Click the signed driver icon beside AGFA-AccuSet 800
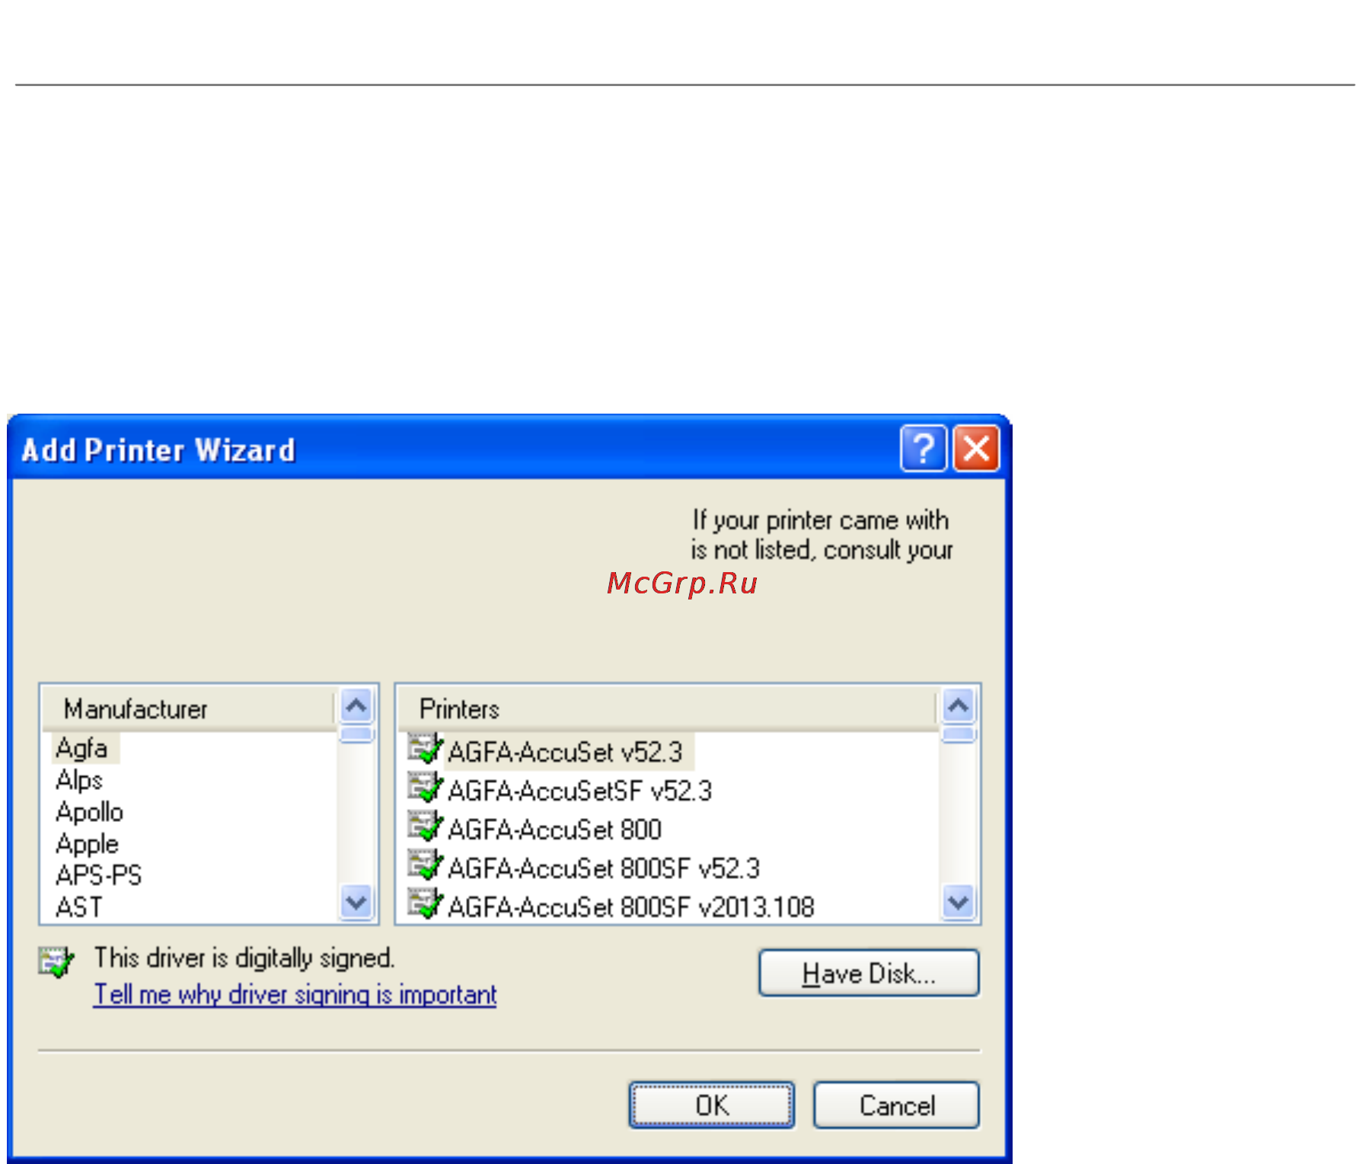The image size is (1356, 1164). click(425, 826)
